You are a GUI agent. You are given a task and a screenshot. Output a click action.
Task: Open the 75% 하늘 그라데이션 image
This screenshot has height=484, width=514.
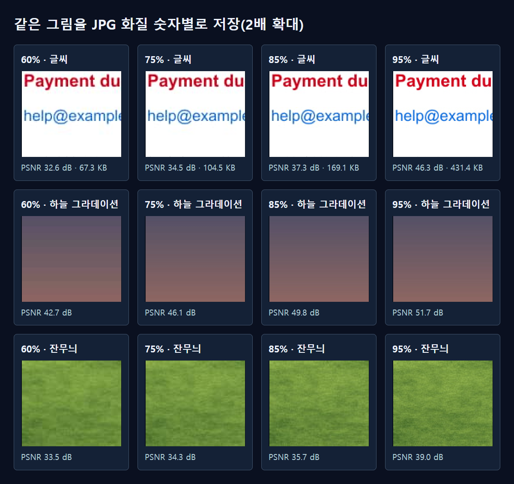click(x=195, y=259)
